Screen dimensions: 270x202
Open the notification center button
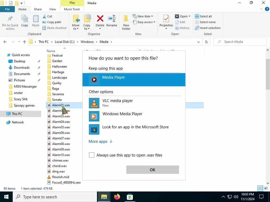tap(261, 197)
